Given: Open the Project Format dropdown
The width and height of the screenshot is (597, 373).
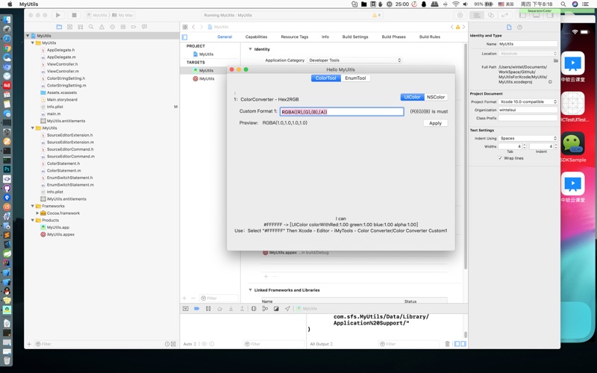Looking at the screenshot, I should click(528, 101).
